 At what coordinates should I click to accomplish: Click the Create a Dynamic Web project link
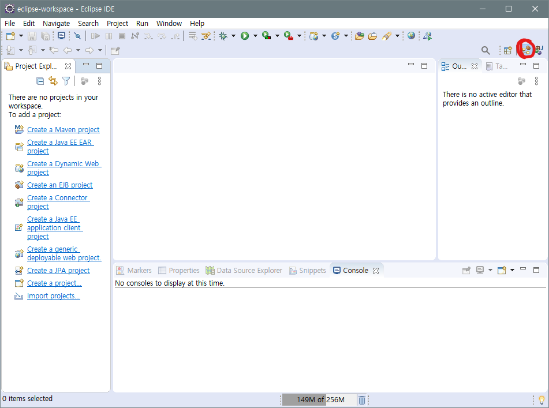65,168
